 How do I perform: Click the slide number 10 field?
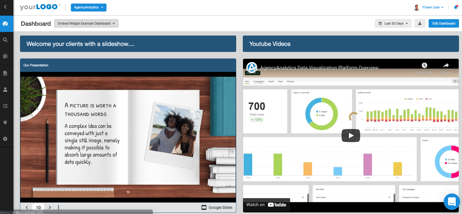coord(38,207)
